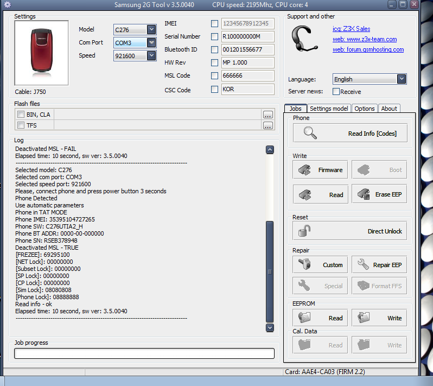Click the 'Cable: J750' label
This screenshot has height=386, width=433.
(x=30, y=92)
